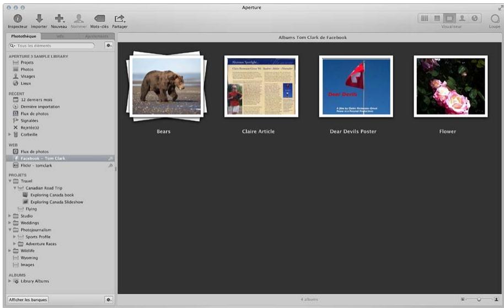
Task: Select Exploring Canada Slideshow
Action: 57,202
